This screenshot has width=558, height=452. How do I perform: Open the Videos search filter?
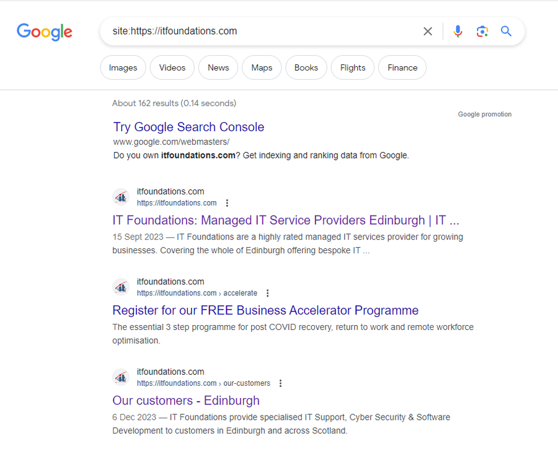[172, 67]
